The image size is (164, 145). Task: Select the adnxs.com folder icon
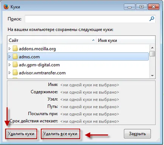click(15, 57)
